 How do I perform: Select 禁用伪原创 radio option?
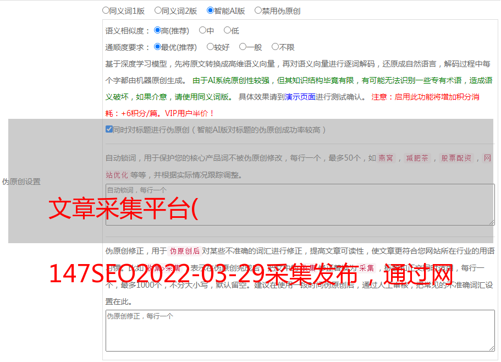click(258, 10)
